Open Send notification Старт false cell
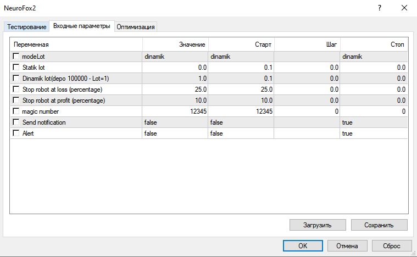 click(241, 122)
